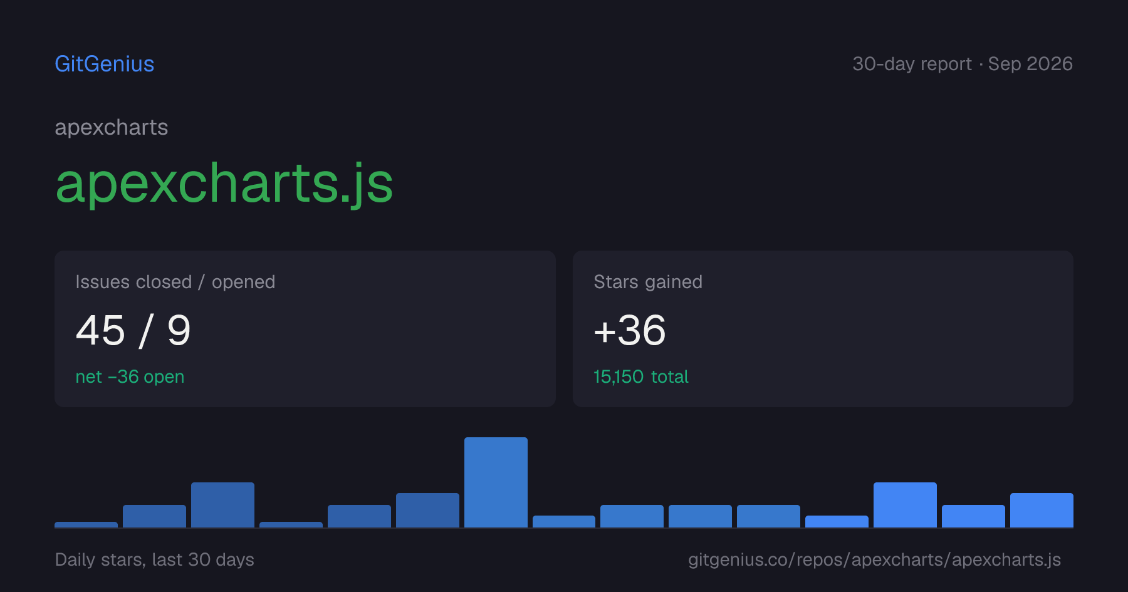Open the apexcharts.js repository title
The image size is (1128, 592).
(224, 183)
